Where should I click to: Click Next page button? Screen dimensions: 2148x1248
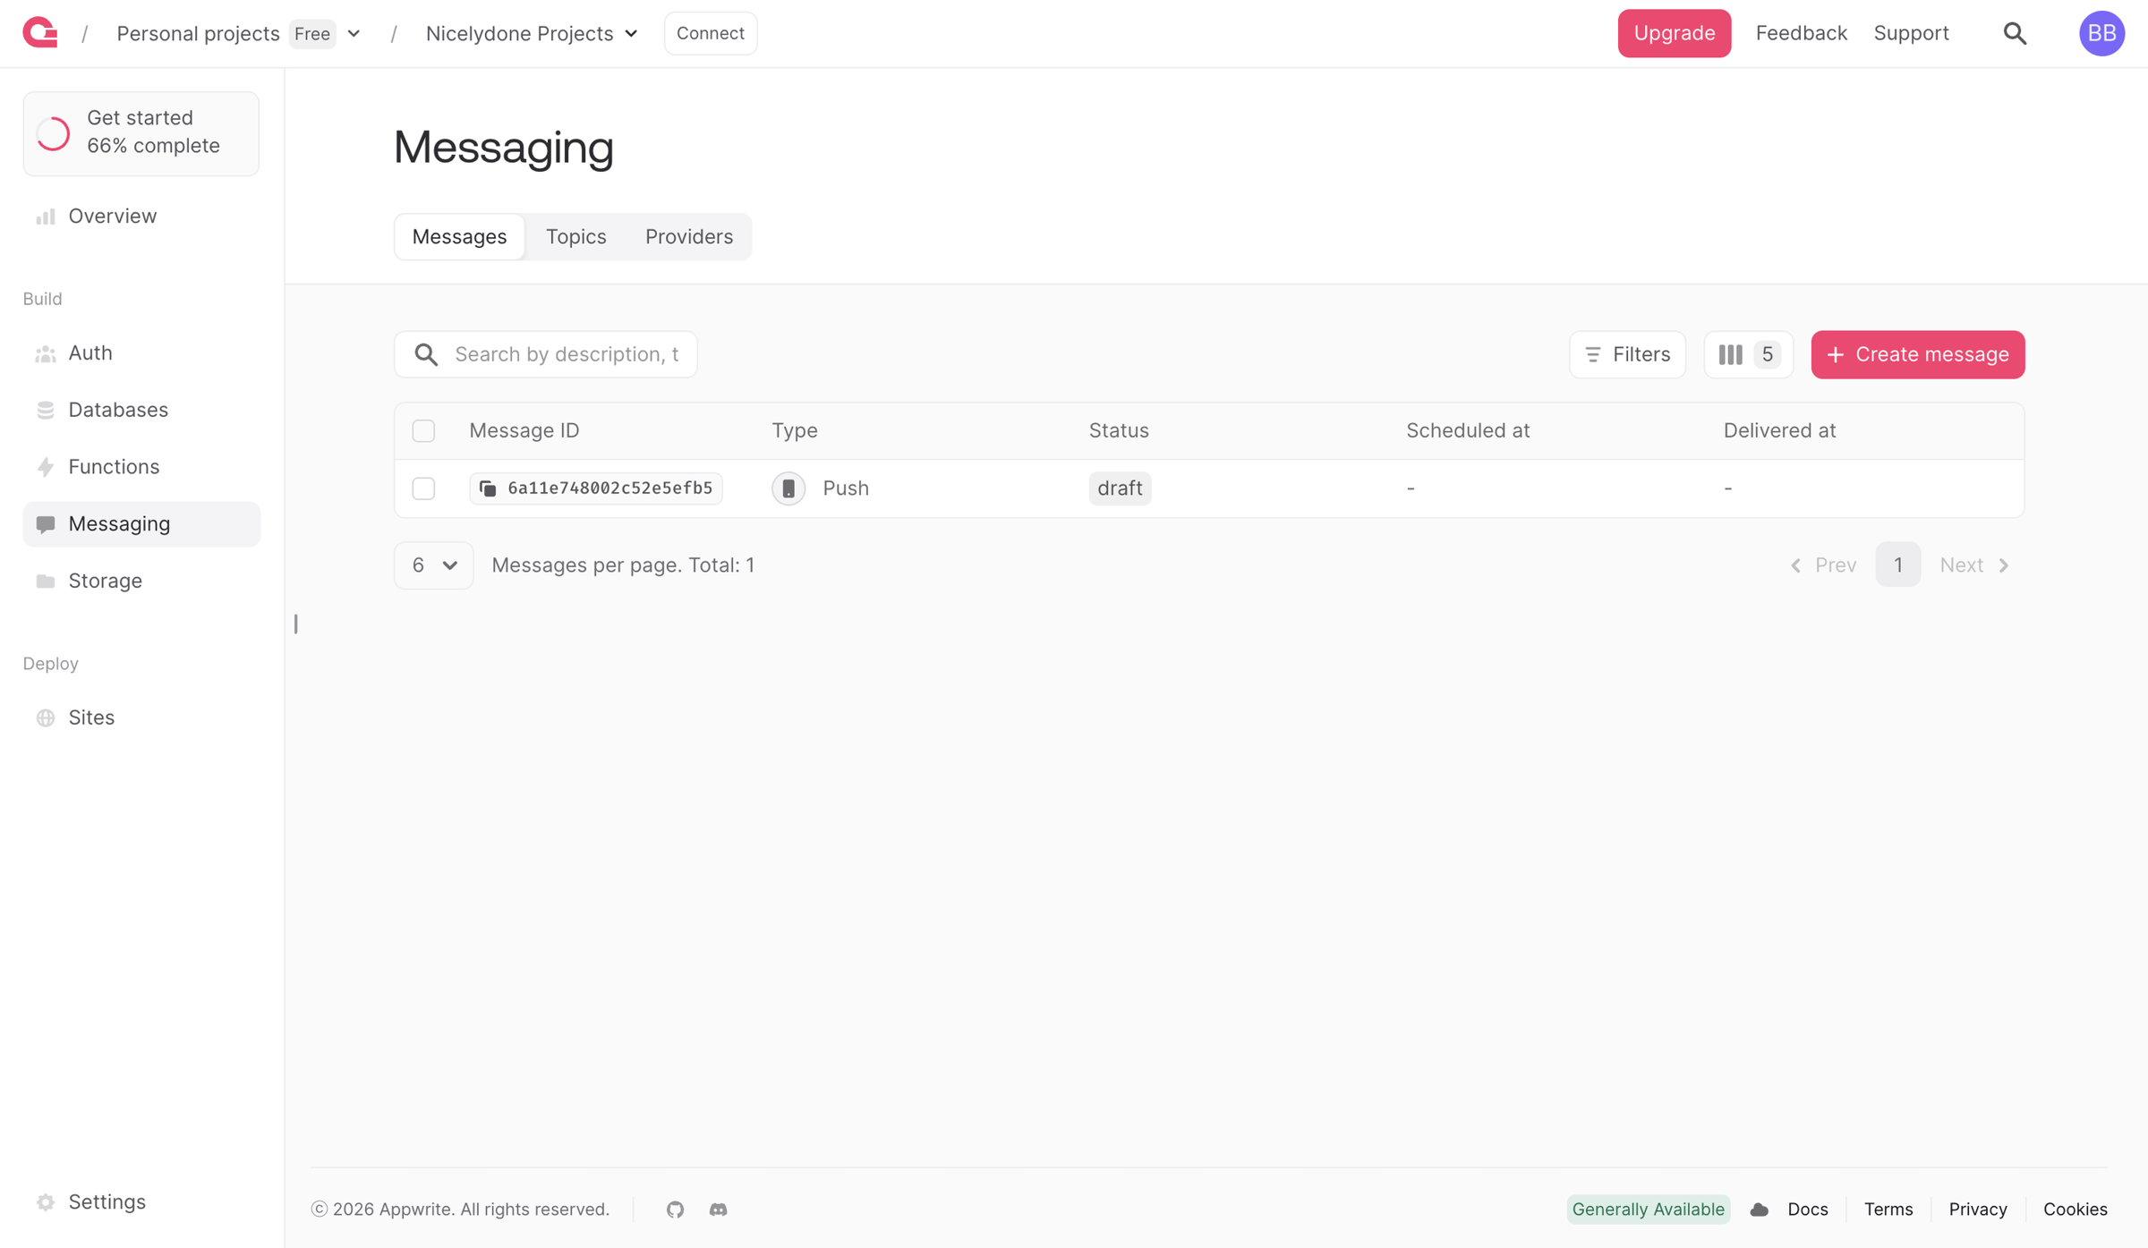pyautogui.click(x=1974, y=565)
